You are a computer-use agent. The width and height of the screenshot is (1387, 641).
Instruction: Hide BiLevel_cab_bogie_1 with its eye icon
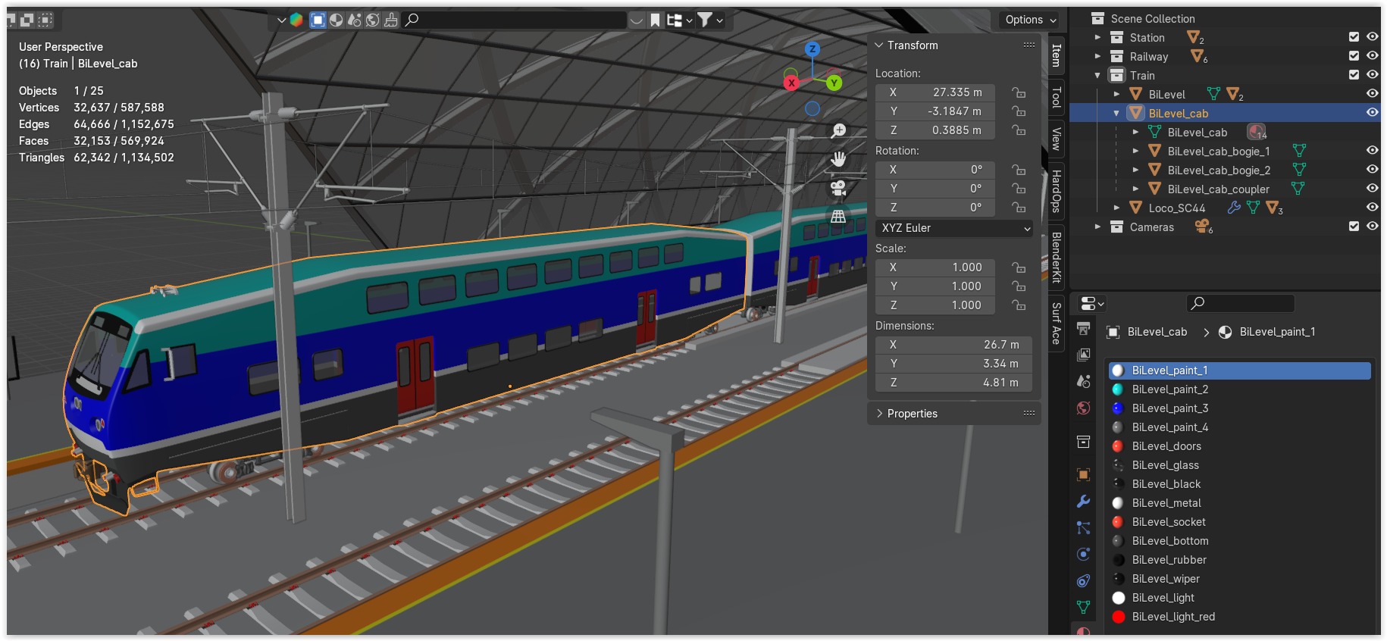point(1372,151)
